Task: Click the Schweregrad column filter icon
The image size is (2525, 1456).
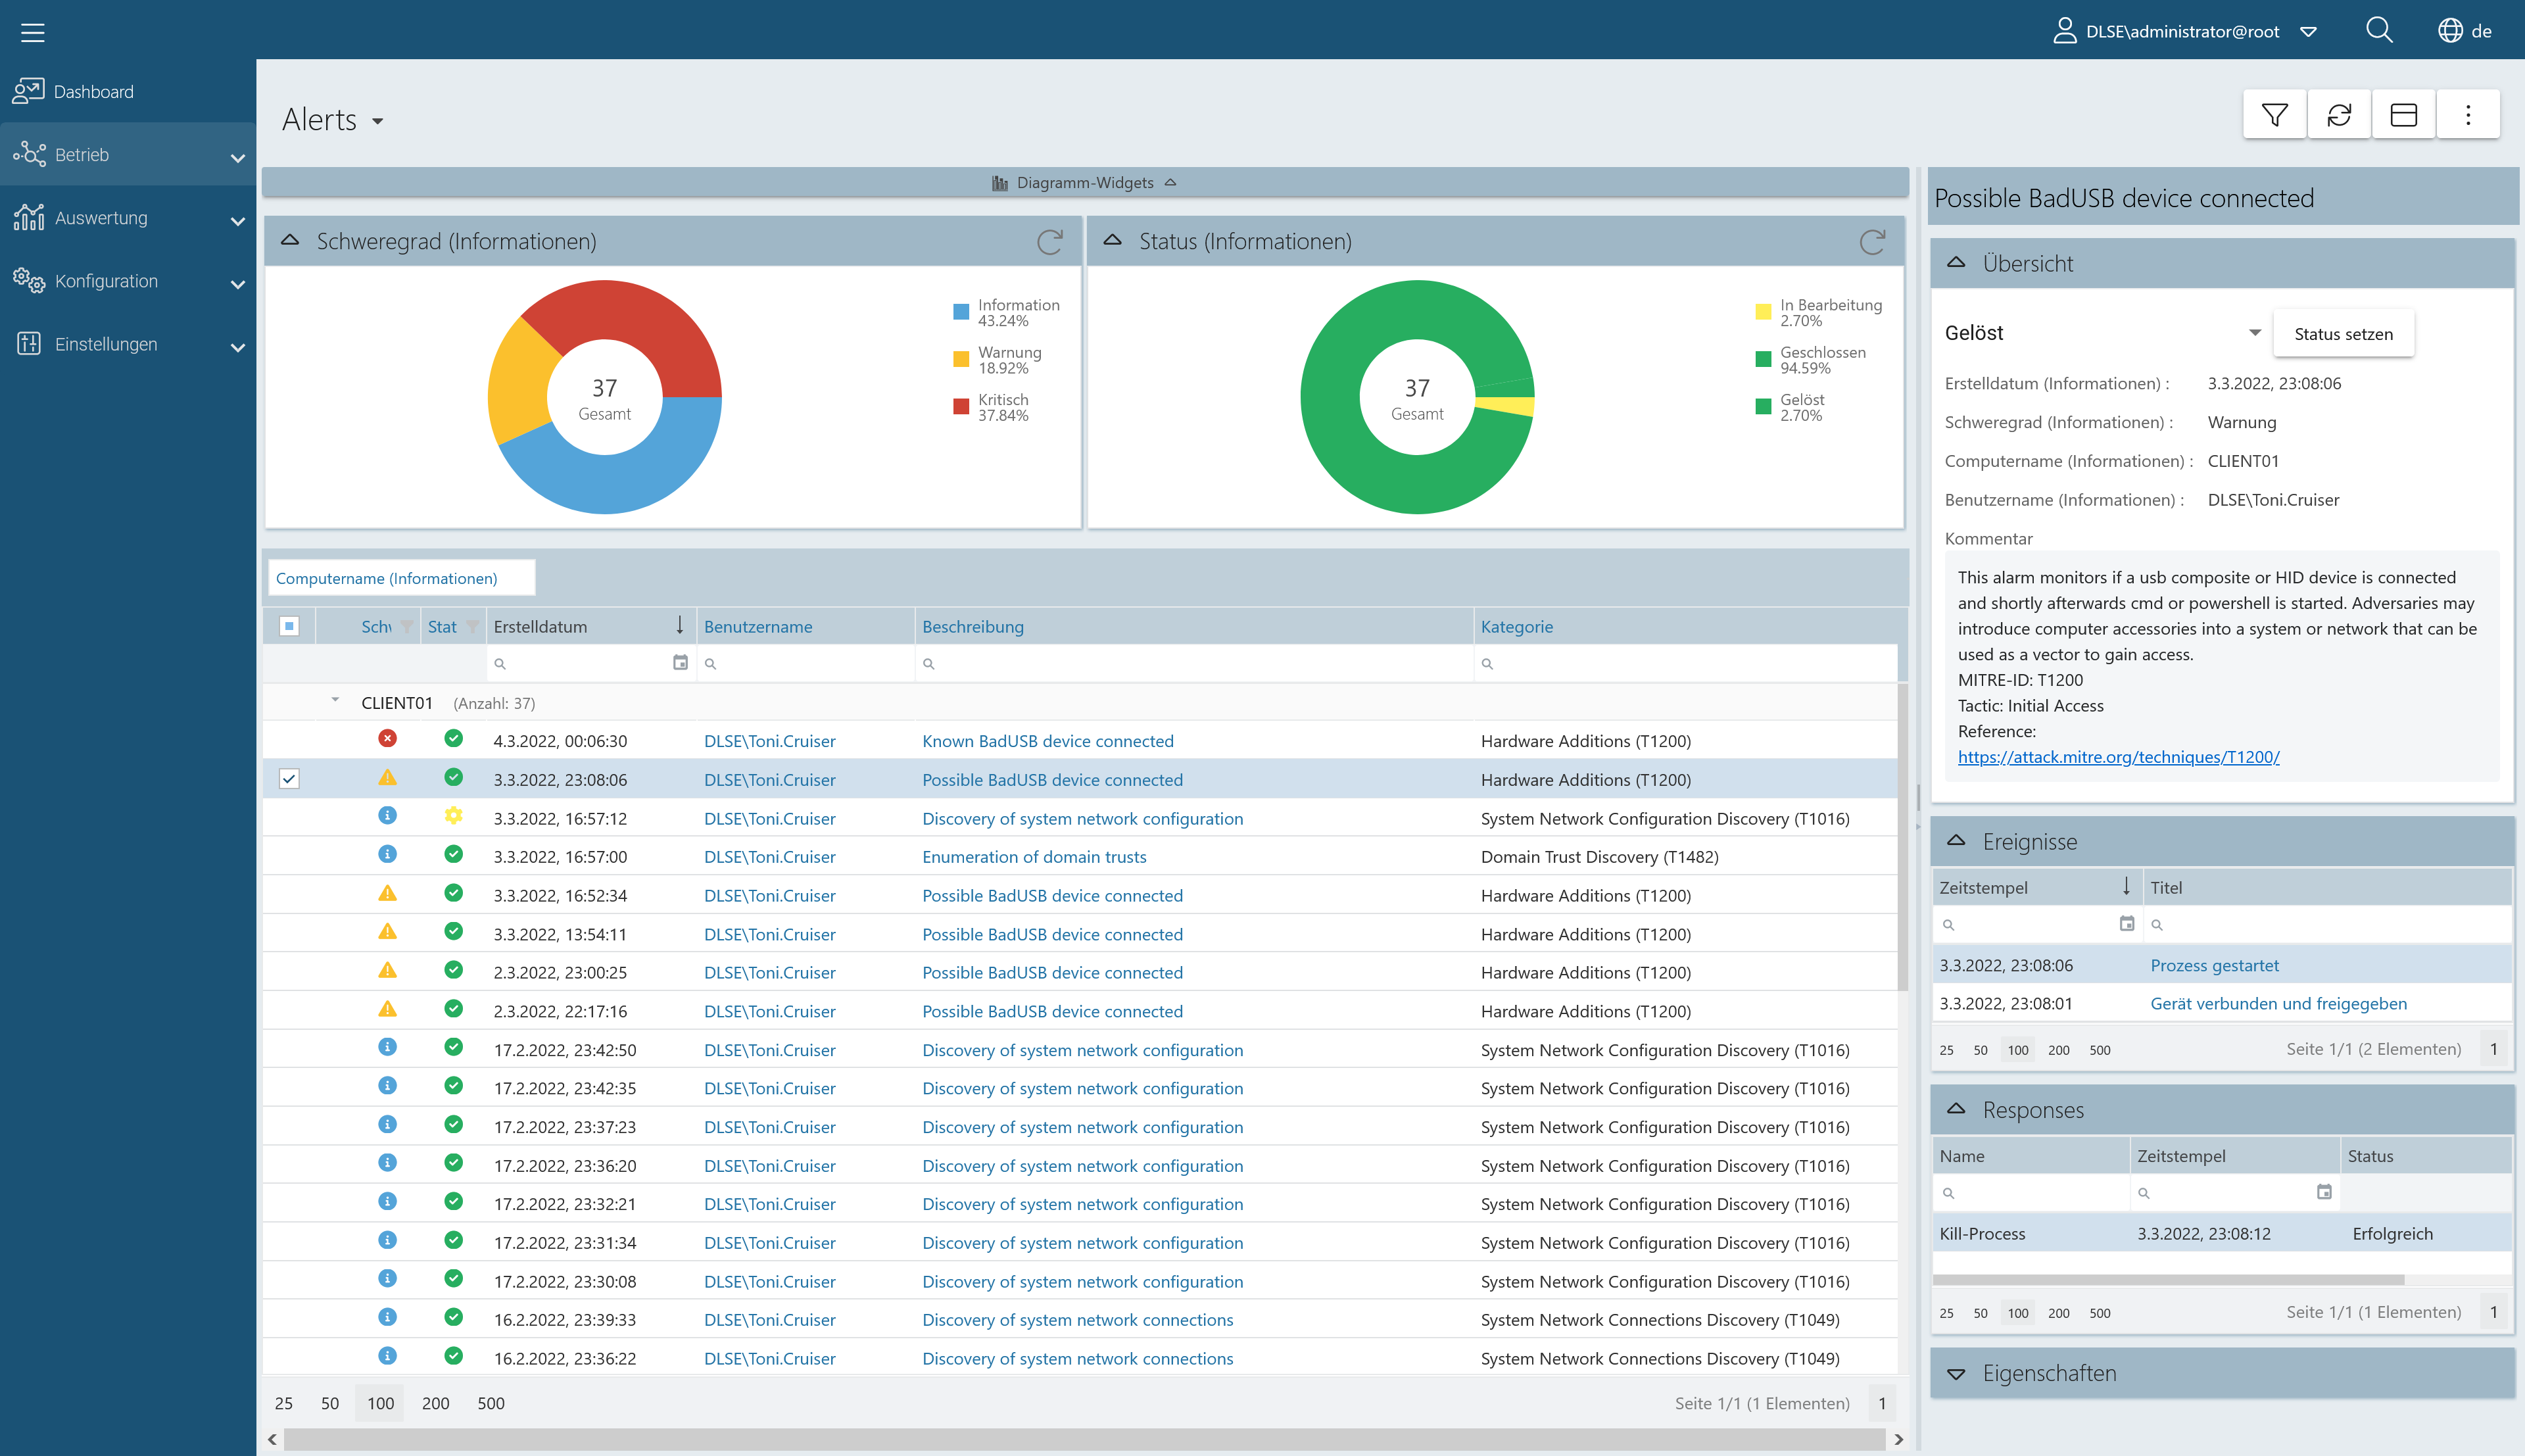Action: [406, 626]
